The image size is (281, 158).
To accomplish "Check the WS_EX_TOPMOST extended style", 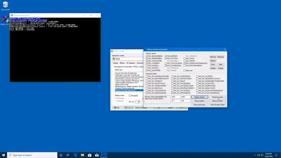I will pyautogui.click(x=154, y=81).
